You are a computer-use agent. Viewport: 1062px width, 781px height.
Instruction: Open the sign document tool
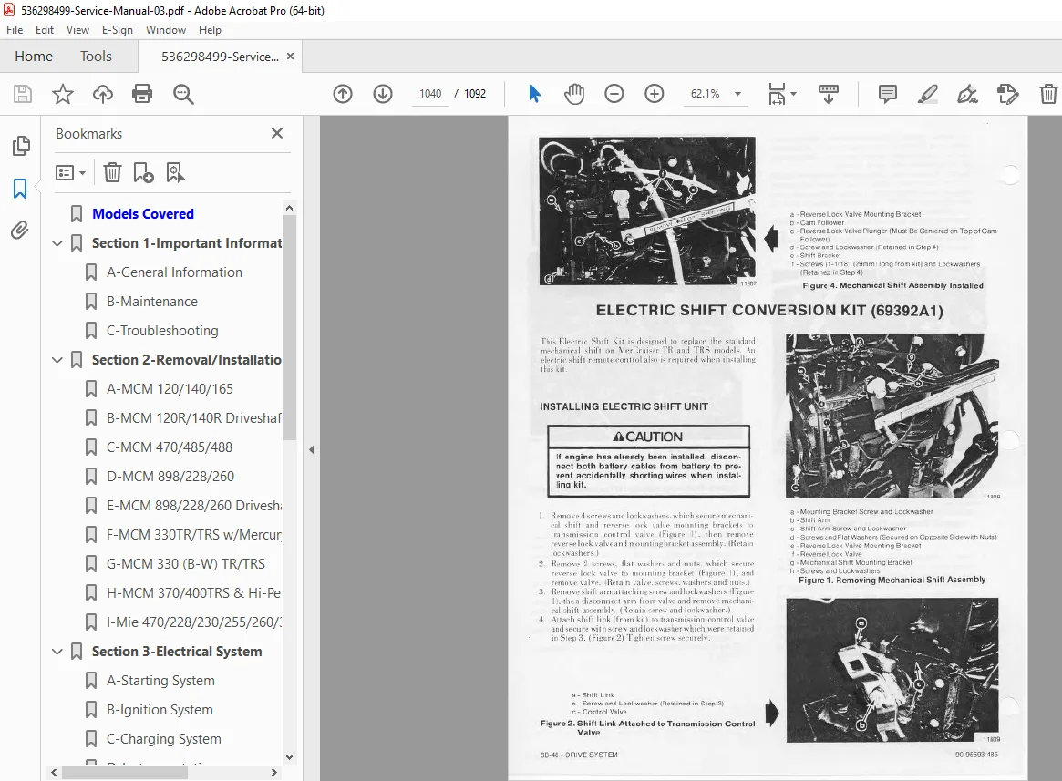(x=967, y=94)
